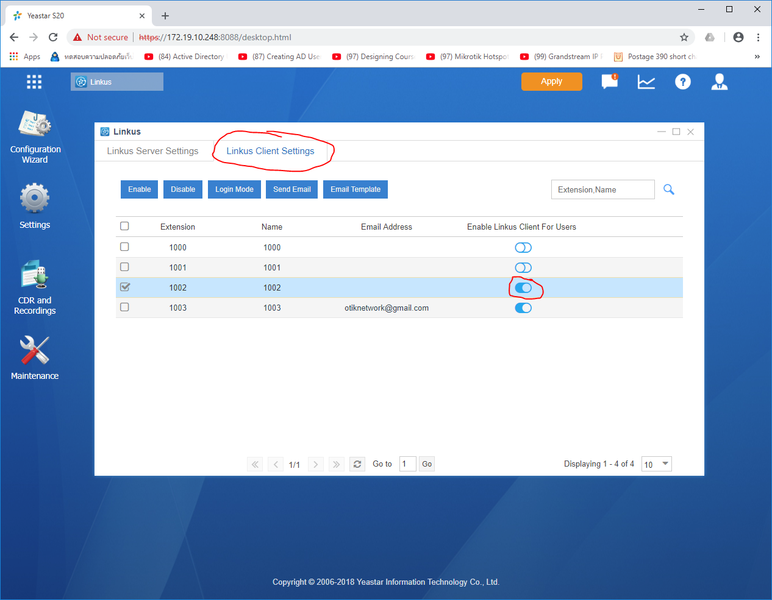Open the Designing Course bookmark
Viewport: 772px width, 600px height.
[373, 57]
